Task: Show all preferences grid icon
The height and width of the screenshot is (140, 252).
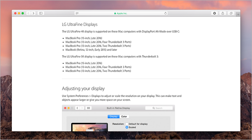Action: coord(89,108)
